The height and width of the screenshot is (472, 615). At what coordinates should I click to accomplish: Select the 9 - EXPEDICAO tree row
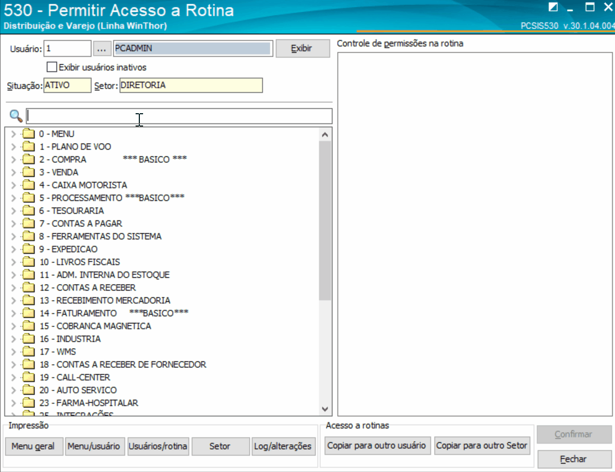tap(68, 249)
